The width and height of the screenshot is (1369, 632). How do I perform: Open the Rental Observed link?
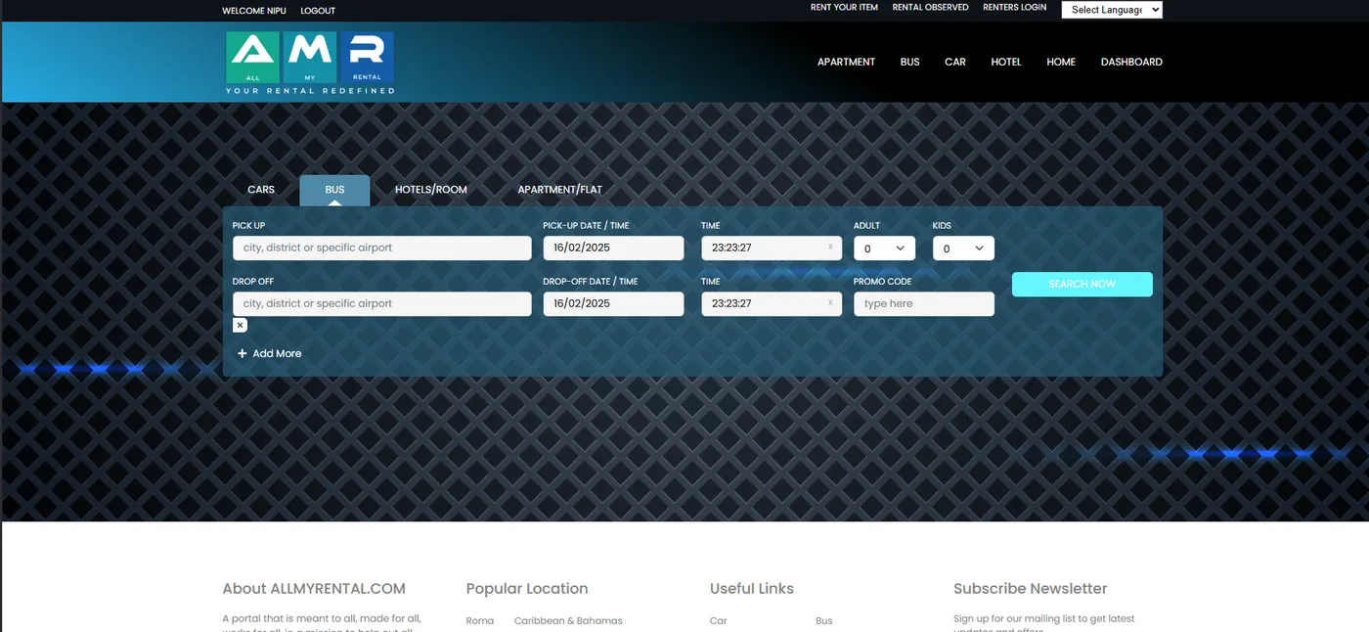(x=930, y=7)
